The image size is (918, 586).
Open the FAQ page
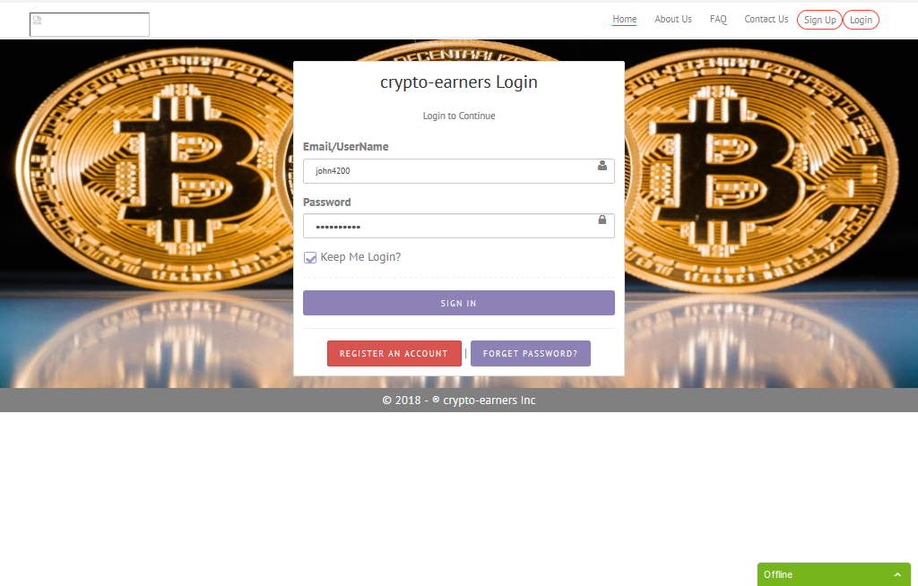tap(718, 20)
